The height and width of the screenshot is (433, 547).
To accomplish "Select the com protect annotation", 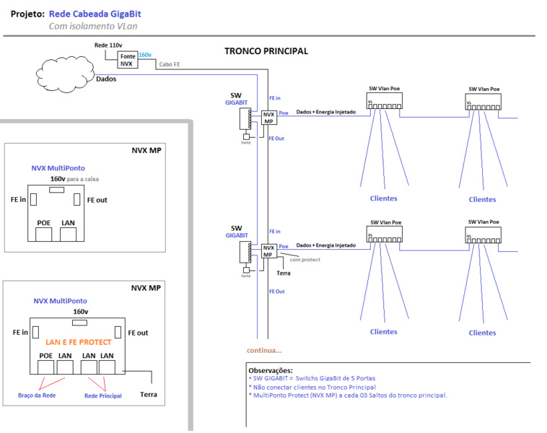I will click(305, 260).
